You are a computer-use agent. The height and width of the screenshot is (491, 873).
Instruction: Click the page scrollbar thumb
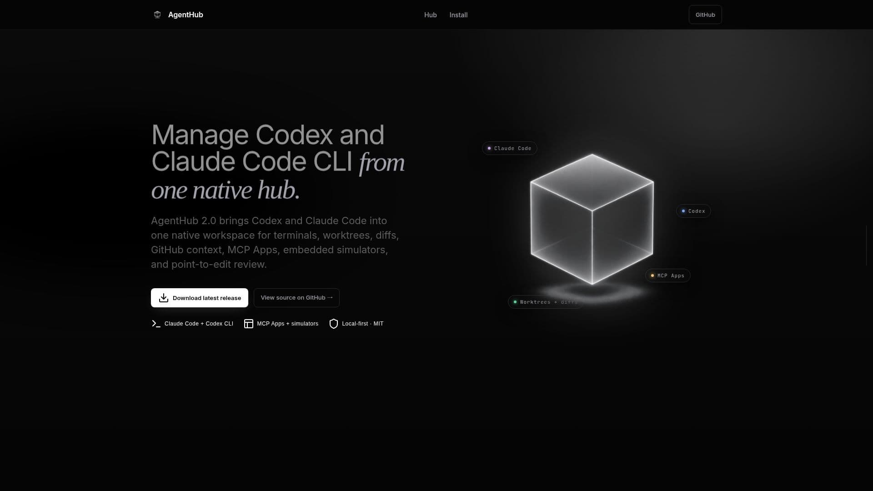[867, 245]
